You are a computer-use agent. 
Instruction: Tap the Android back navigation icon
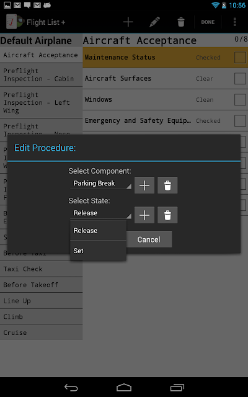click(x=71, y=387)
